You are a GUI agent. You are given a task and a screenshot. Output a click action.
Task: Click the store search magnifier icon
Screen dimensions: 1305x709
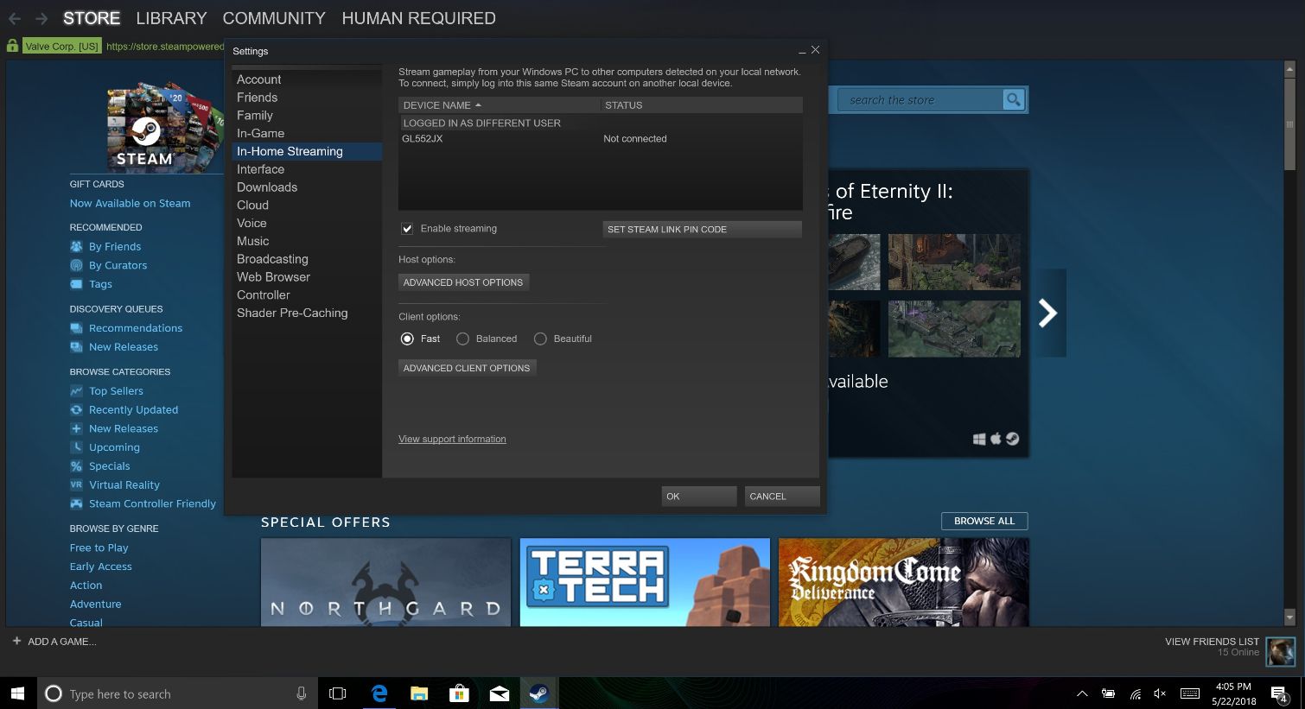click(x=1013, y=100)
